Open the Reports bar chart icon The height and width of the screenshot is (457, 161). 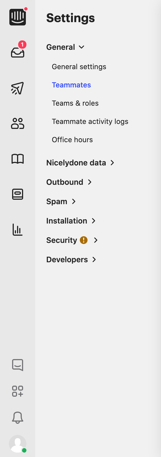click(x=18, y=229)
